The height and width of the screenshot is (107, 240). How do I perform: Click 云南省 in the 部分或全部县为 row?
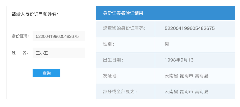point(171,92)
